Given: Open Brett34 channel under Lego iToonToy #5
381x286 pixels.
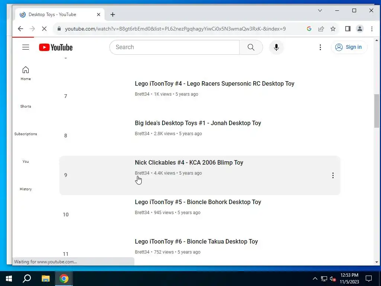Looking at the screenshot, I should click(142, 213).
